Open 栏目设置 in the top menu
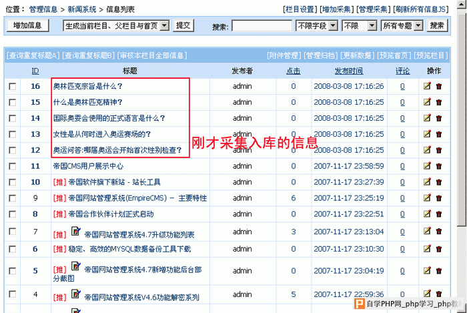Image resolution: width=467 pixels, height=313 pixels. pyautogui.click(x=300, y=9)
